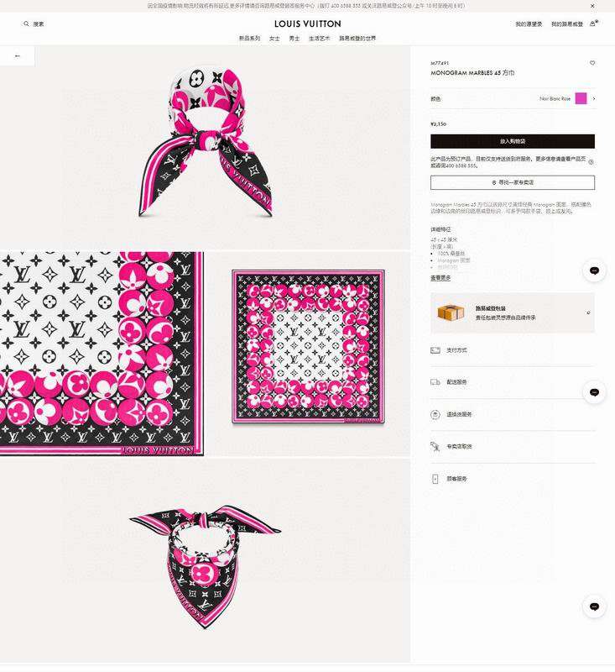Click the black 放入购物袋 button
Image resolution: width=615 pixels, height=672 pixels.
(513, 141)
